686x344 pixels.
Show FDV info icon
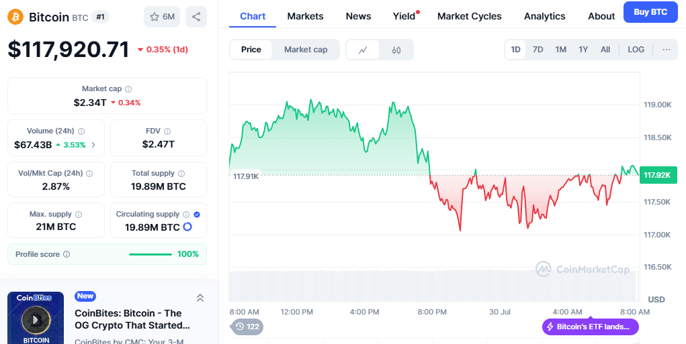(x=167, y=131)
